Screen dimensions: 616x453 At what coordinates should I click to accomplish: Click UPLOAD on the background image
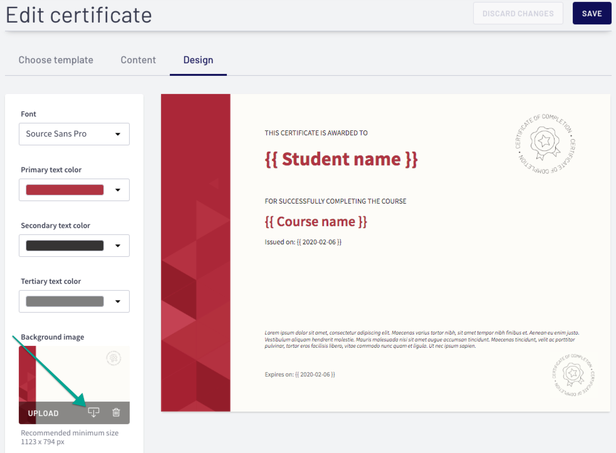click(43, 414)
